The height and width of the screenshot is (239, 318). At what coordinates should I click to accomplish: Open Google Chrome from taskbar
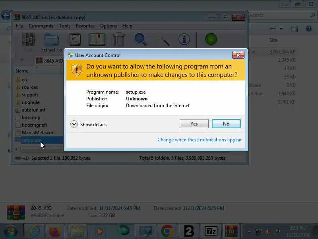(167, 231)
